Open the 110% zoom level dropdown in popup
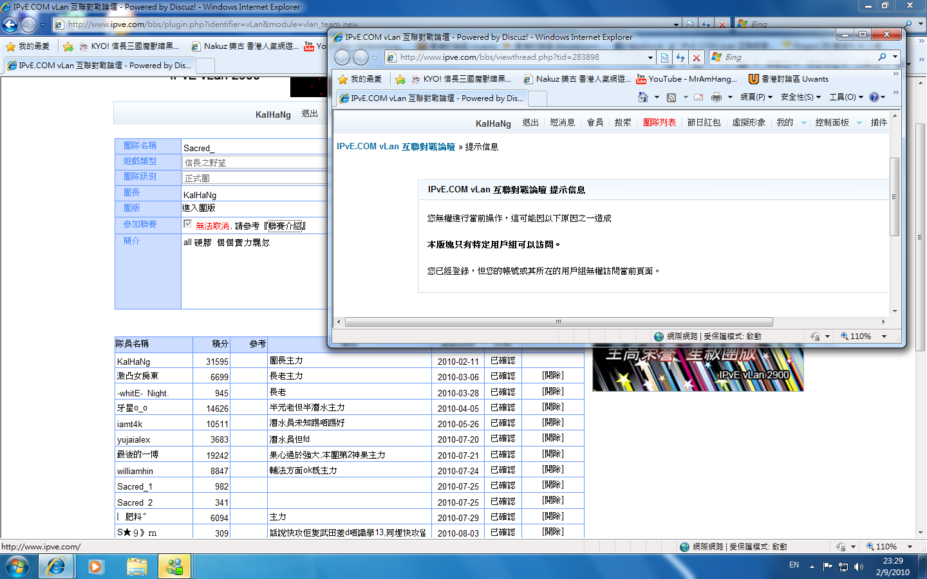 click(x=884, y=336)
